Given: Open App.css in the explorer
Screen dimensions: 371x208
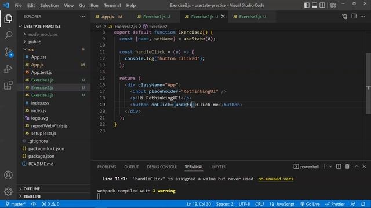Looking at the screenshot, I should (x=54, y=57).
